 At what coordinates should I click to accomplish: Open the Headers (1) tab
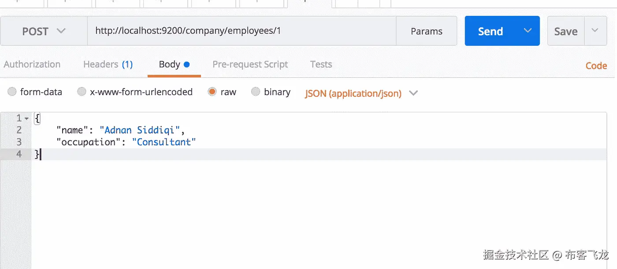point(108,64)
